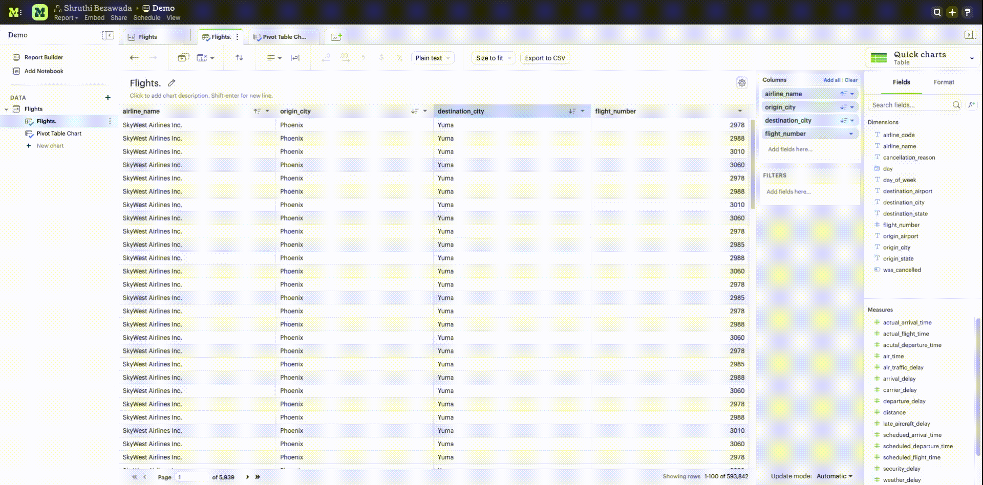The height and width of the screenshot is (485, 983).
Task: Click the add new chart tab icon
Action: 336,37
